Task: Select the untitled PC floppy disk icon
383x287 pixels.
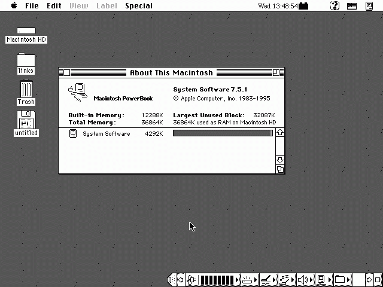Action: point(26,120)
